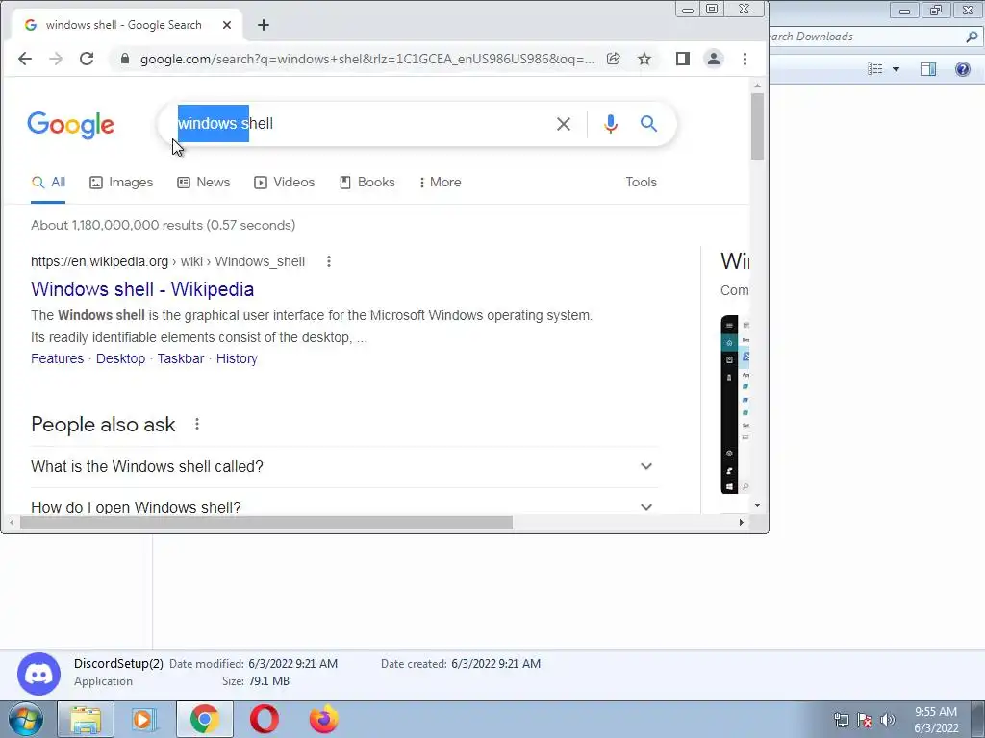Reload the Google search page

point(87,59)
